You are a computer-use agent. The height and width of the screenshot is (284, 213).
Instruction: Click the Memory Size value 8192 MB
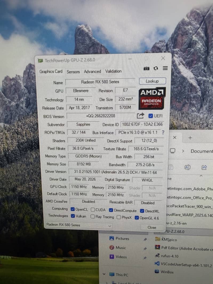point(83,164)
